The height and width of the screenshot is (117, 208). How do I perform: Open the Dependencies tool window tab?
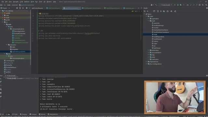click(53, 114)
